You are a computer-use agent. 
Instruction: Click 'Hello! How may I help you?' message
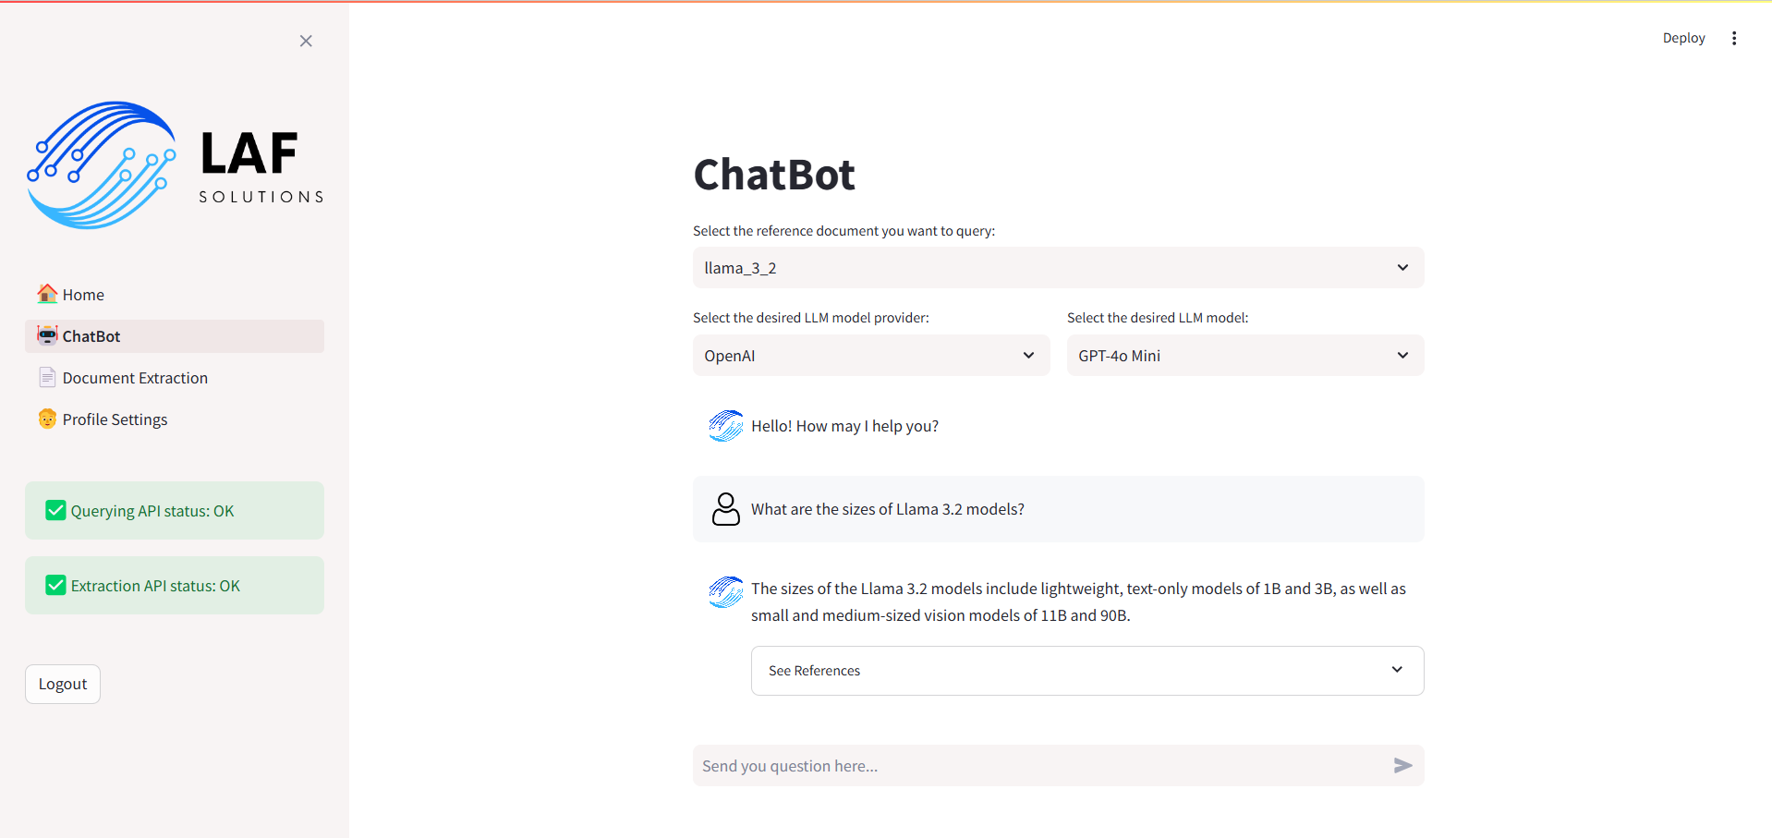[844, 426]
